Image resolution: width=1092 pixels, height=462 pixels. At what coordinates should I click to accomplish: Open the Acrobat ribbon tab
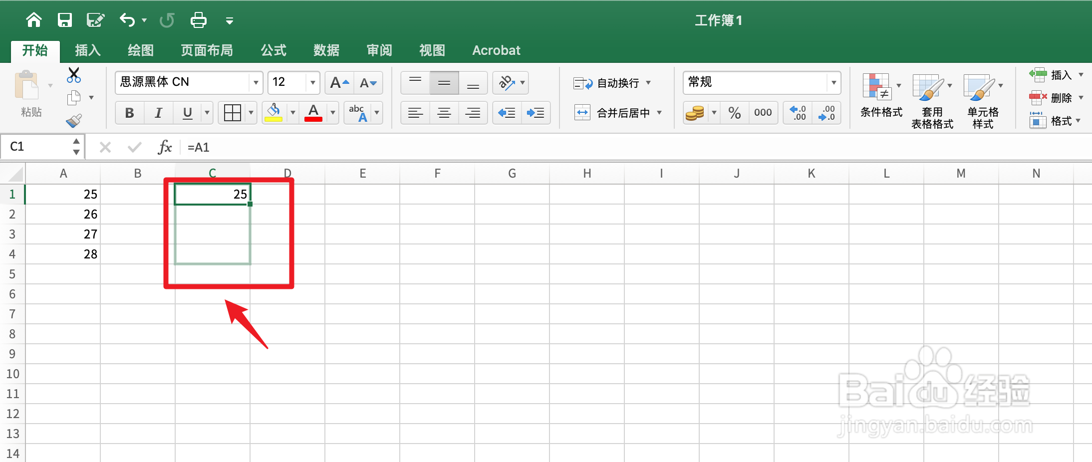(496, 50)
